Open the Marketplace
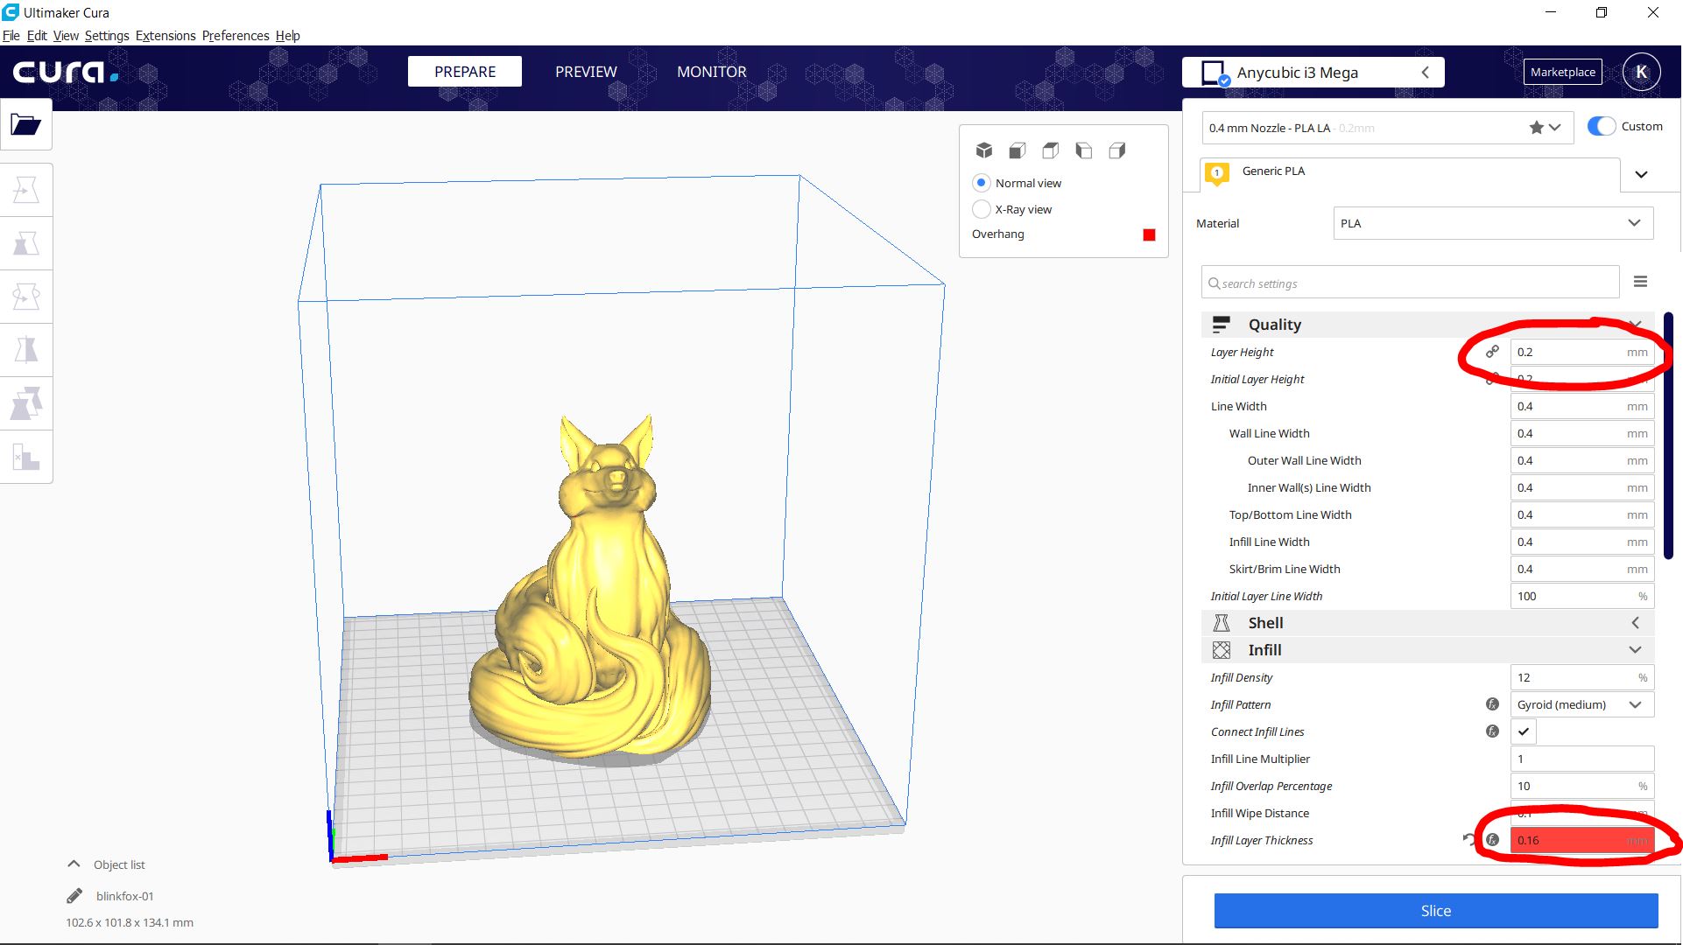This screenshot has width=1683, height=945. pyautogui.click(x=1562, y=72)
